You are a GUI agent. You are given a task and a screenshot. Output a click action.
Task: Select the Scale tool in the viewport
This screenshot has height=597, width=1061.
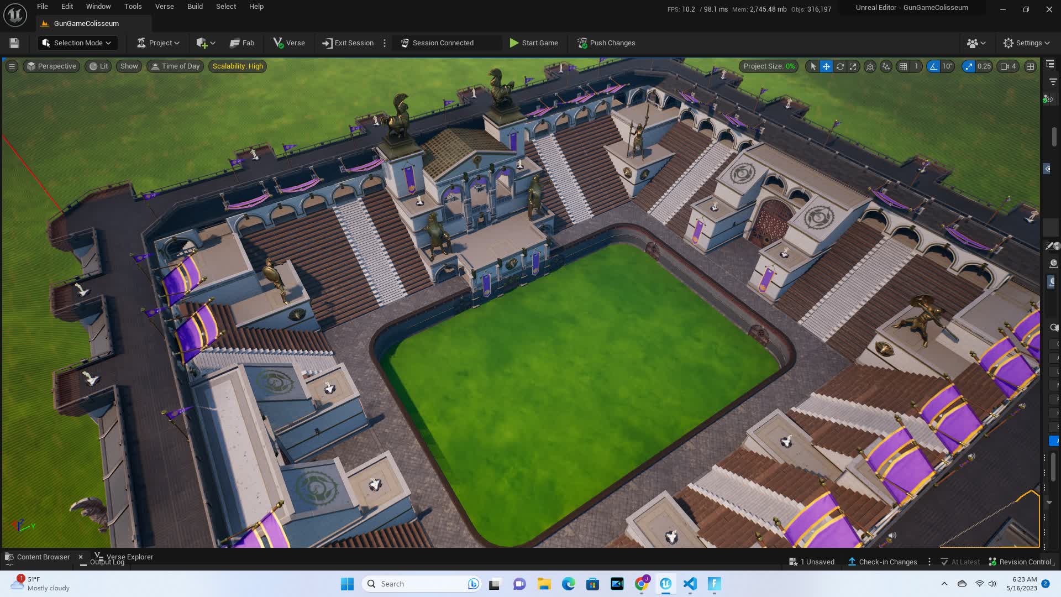coord(853,66)
